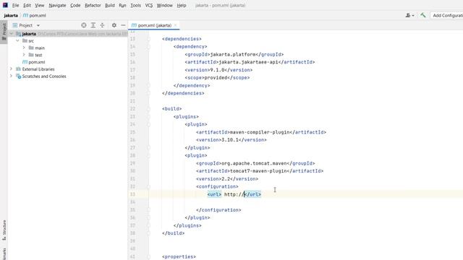This screenshot has height=260, width=463.
Task: Open the File menu
Action: click(x=15, y=5)
